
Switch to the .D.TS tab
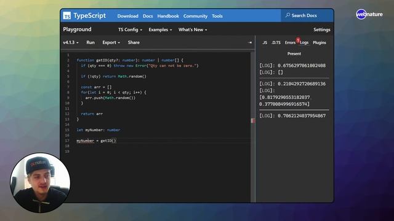tap(276, 42)
